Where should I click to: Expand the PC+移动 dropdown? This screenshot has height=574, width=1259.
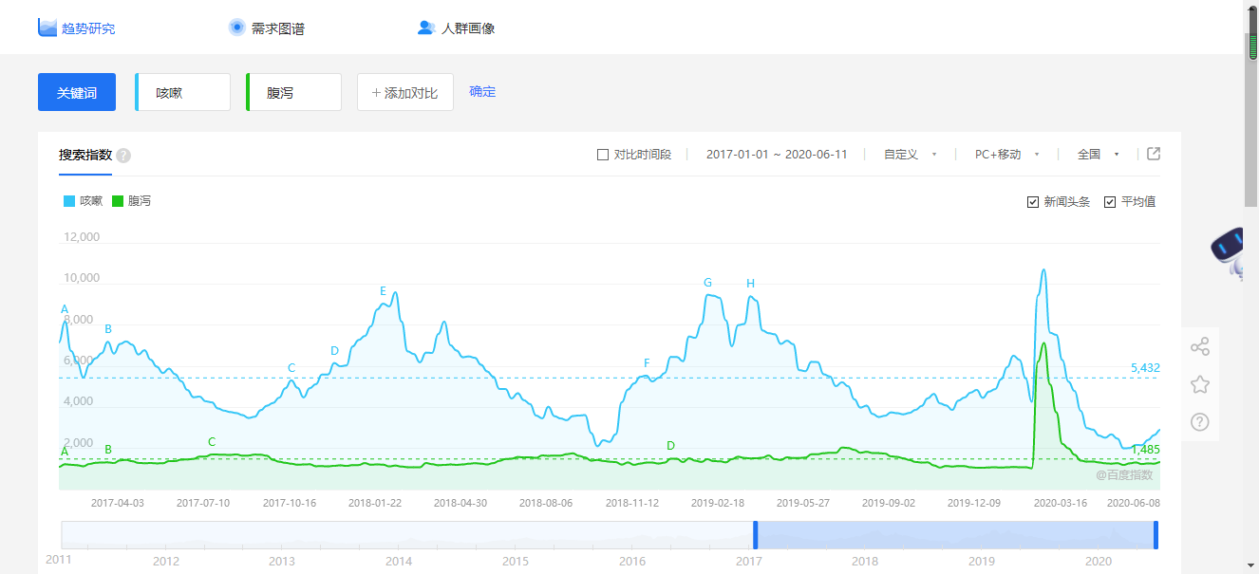(1007, 155)
